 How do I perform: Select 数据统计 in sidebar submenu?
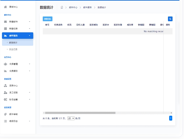tap(18, 42)
